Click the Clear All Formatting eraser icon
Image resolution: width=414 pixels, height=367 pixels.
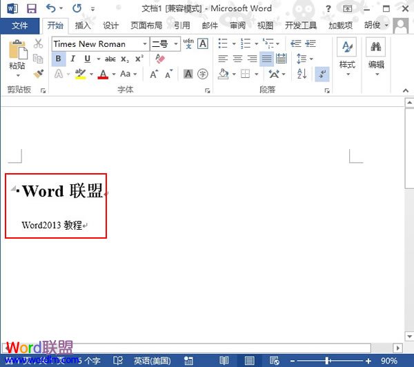click(160, 59)
